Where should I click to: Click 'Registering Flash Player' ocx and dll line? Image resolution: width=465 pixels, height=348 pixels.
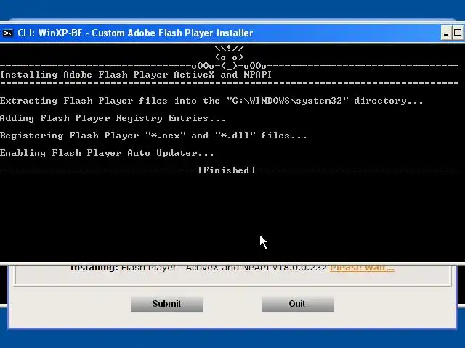tap(153, 136)
